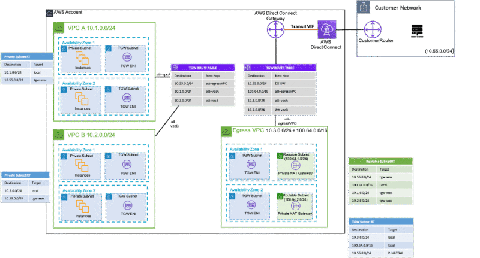This screenshot has width=480, height=258.
Task: Click TGW ENI icon in VPC B Availability Zone 1
Action: pyautogui.click(x=127, y=165)
